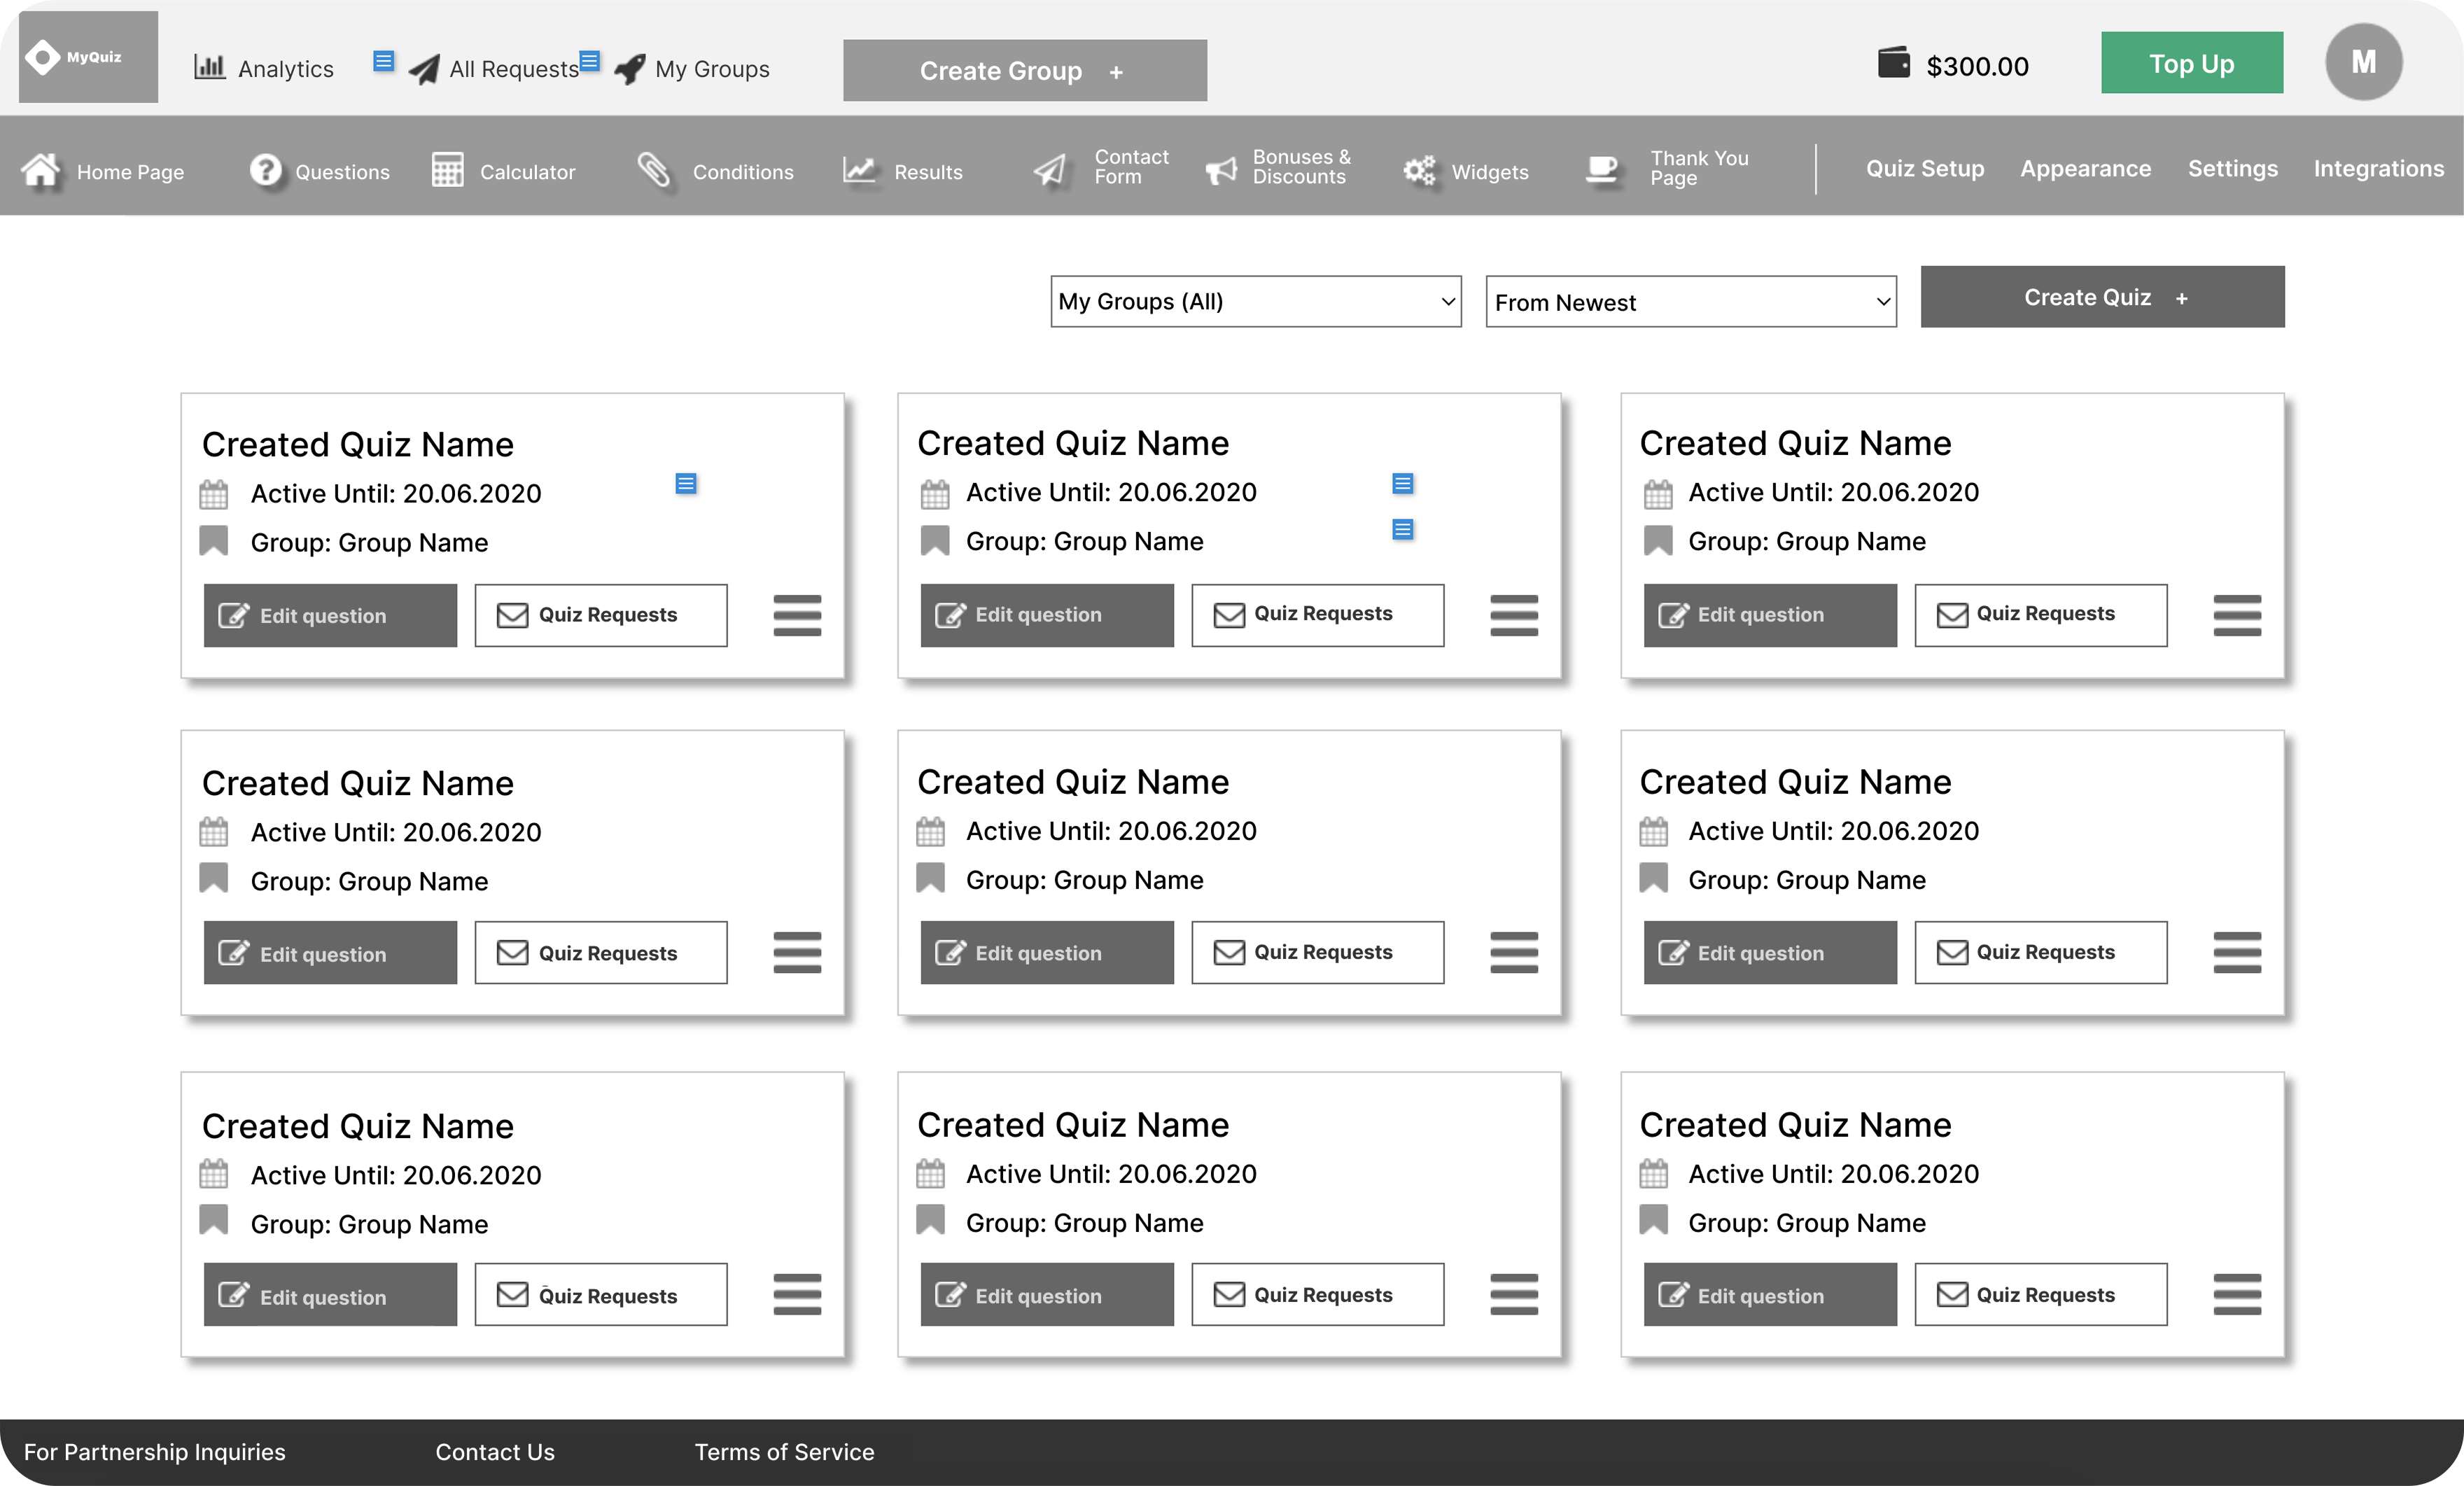Open hamburger menu of first quiz card

tap(797, 615)
